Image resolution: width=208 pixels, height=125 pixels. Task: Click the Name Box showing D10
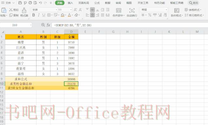(x=16, y=25)
